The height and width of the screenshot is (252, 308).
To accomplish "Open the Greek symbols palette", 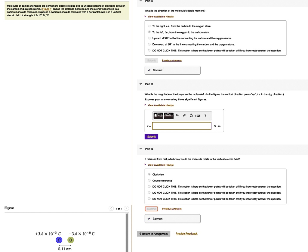I will tap(168, 115).
